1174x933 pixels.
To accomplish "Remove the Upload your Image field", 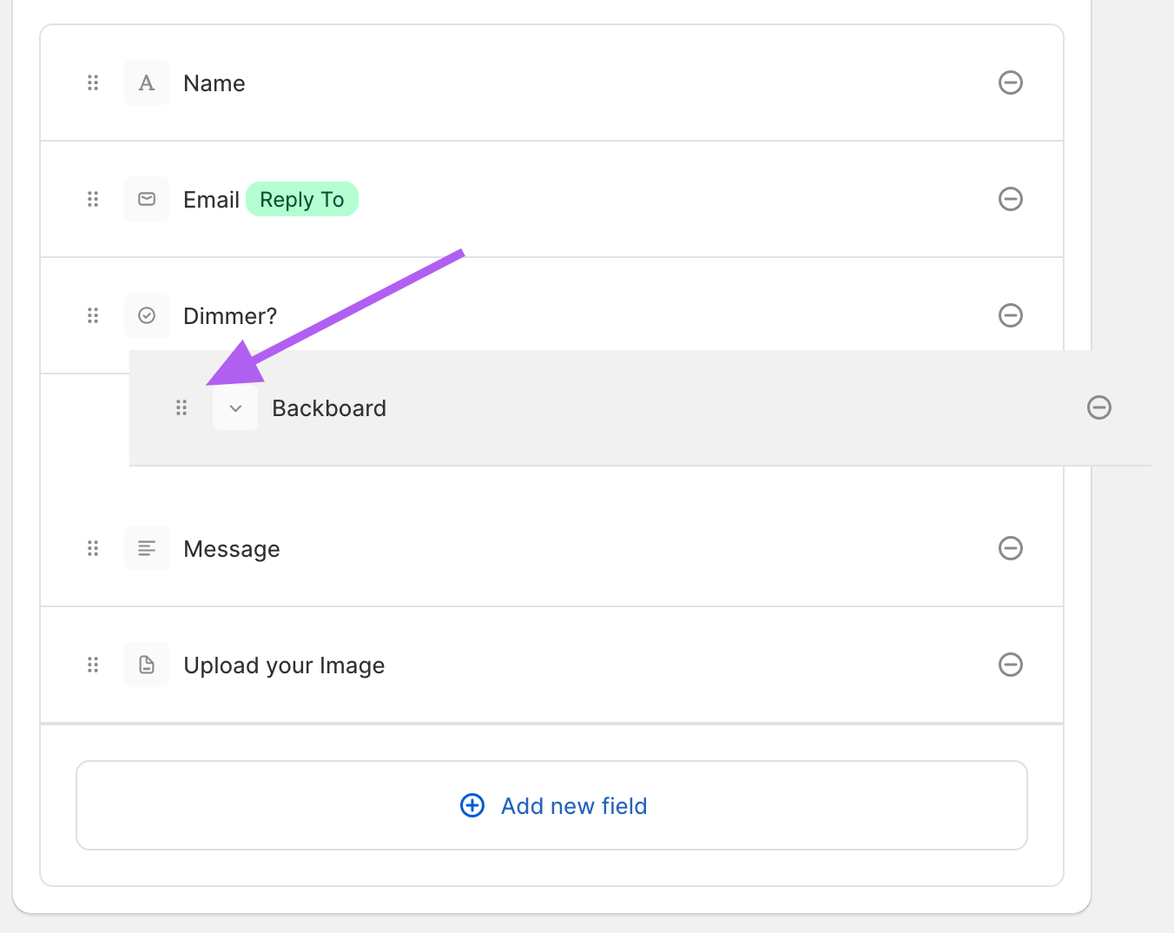I will coord(1010,665).
